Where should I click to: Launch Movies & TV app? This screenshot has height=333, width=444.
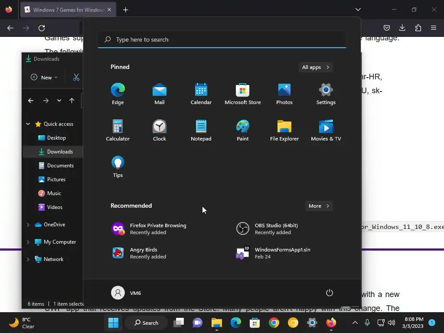[x=326, y=130]
